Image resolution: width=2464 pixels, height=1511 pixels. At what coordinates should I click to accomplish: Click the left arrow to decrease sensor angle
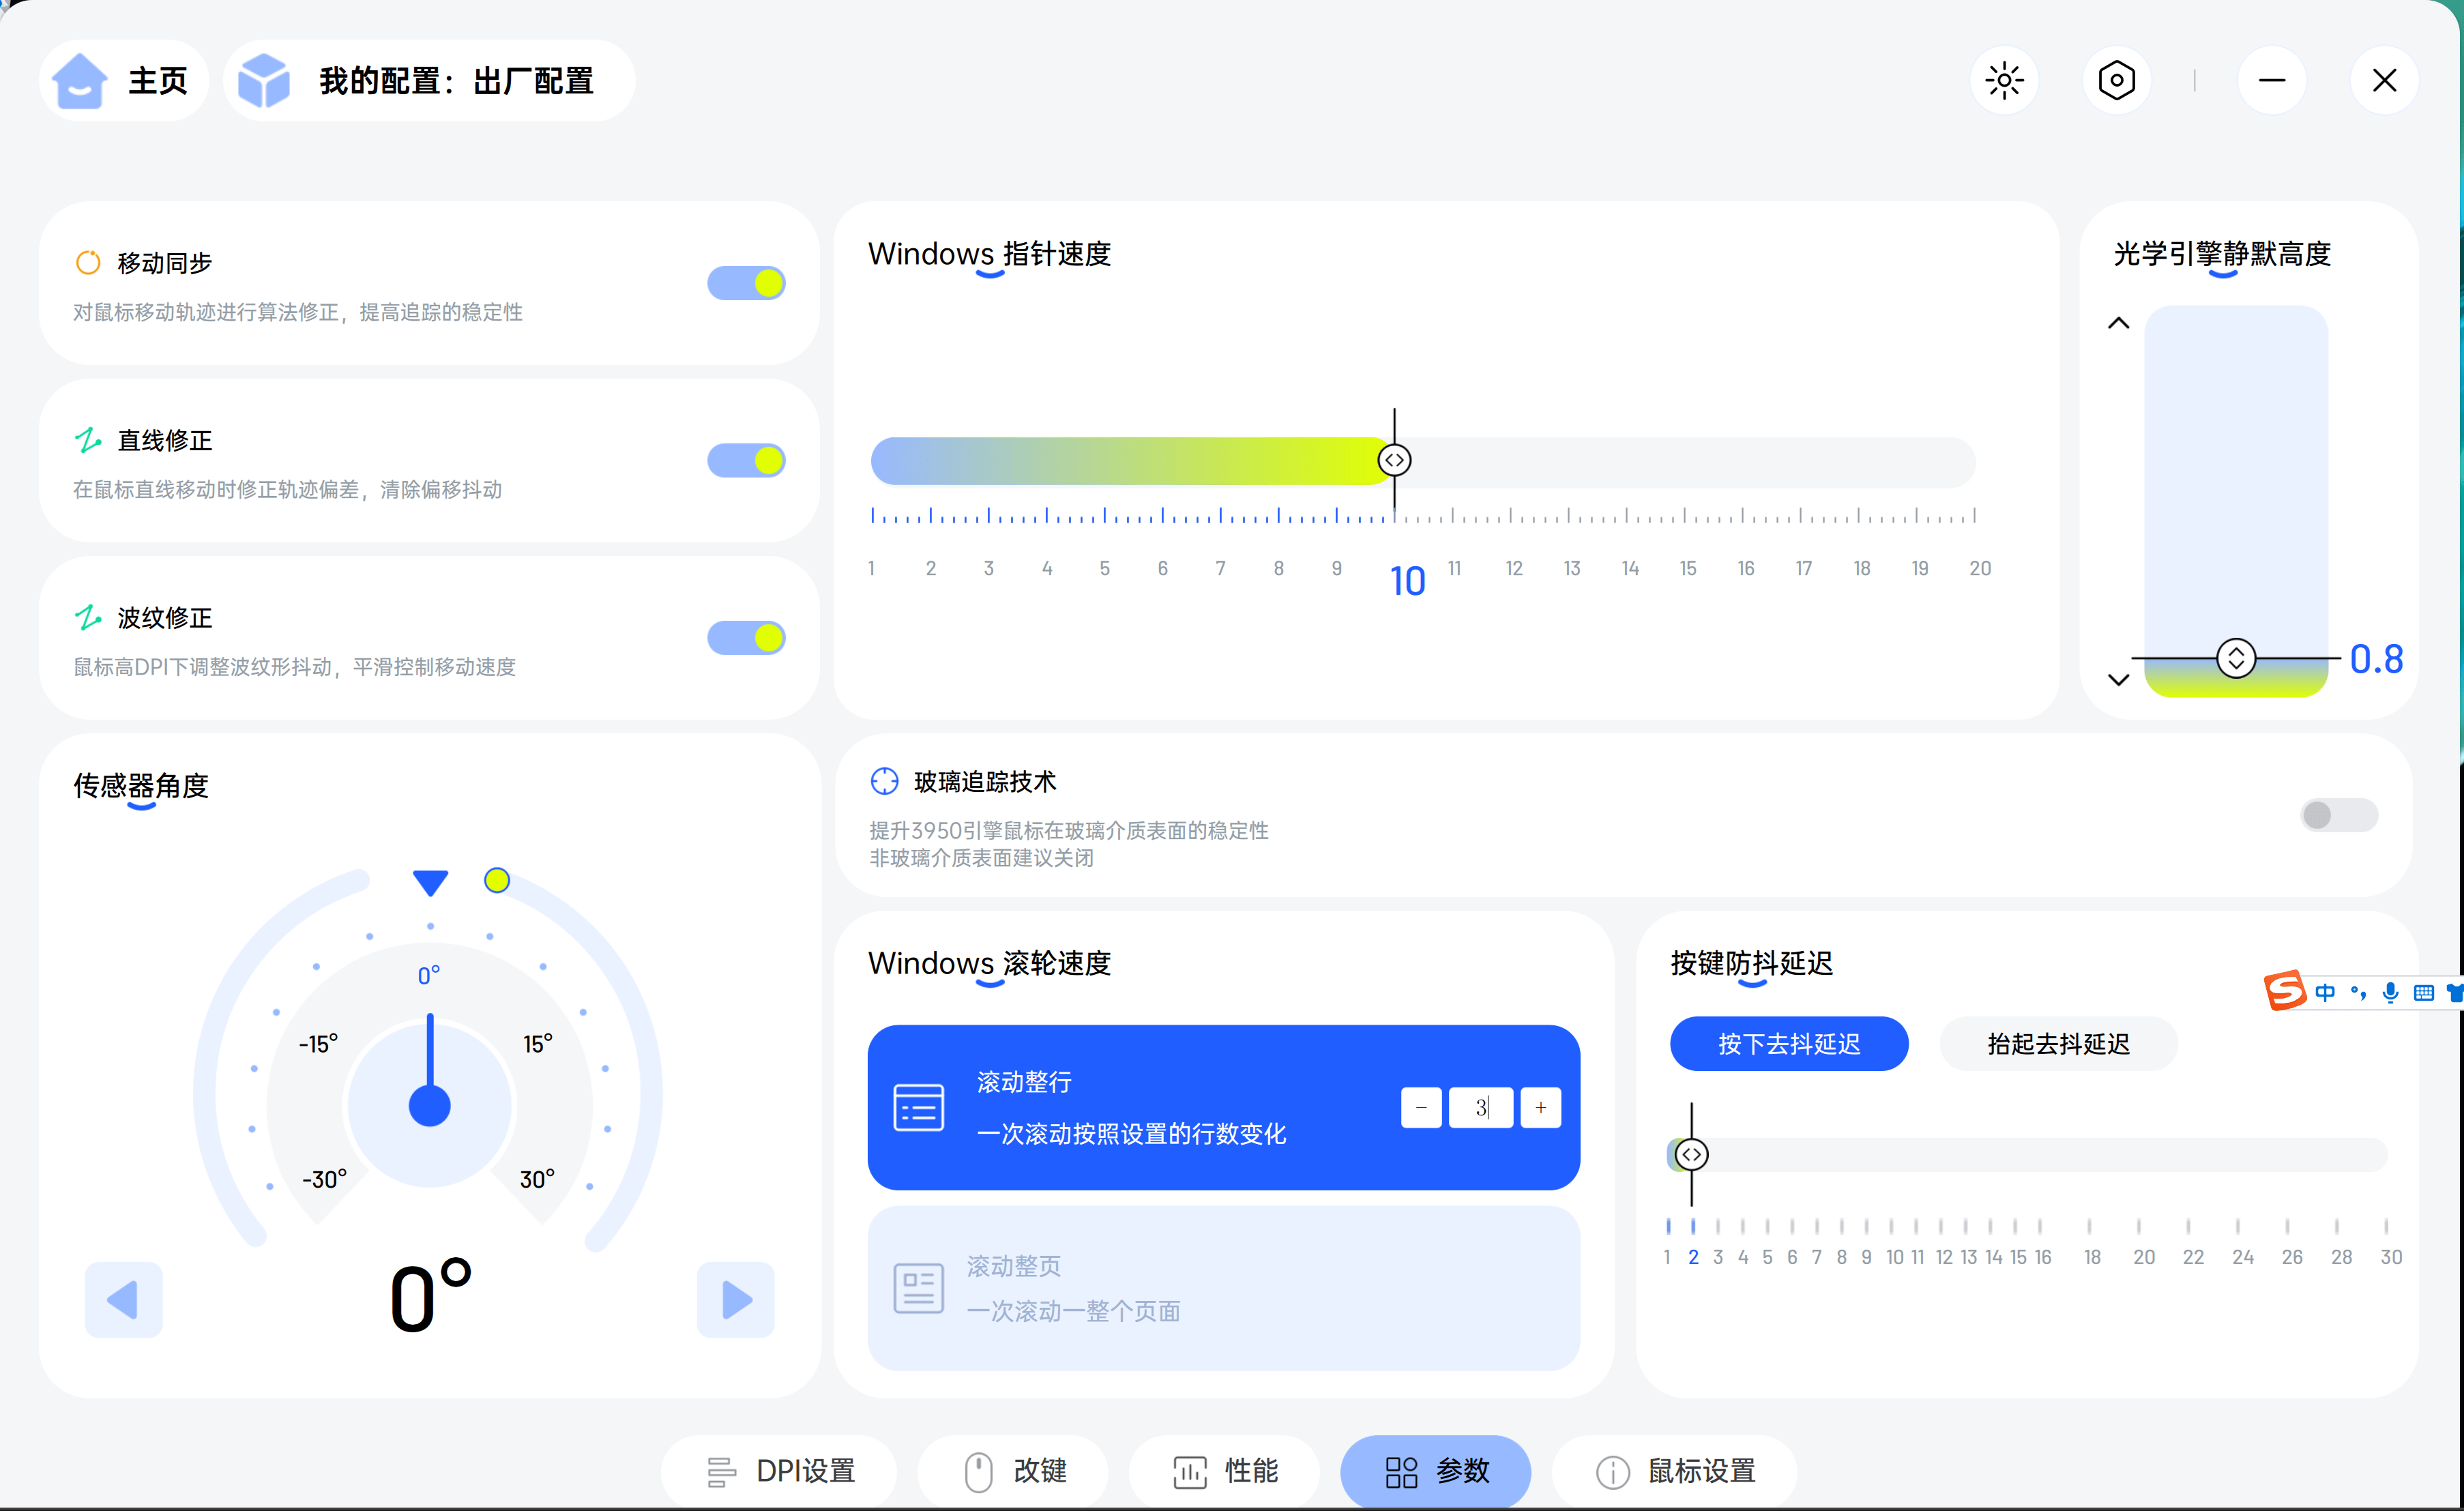pos(123,1299)
